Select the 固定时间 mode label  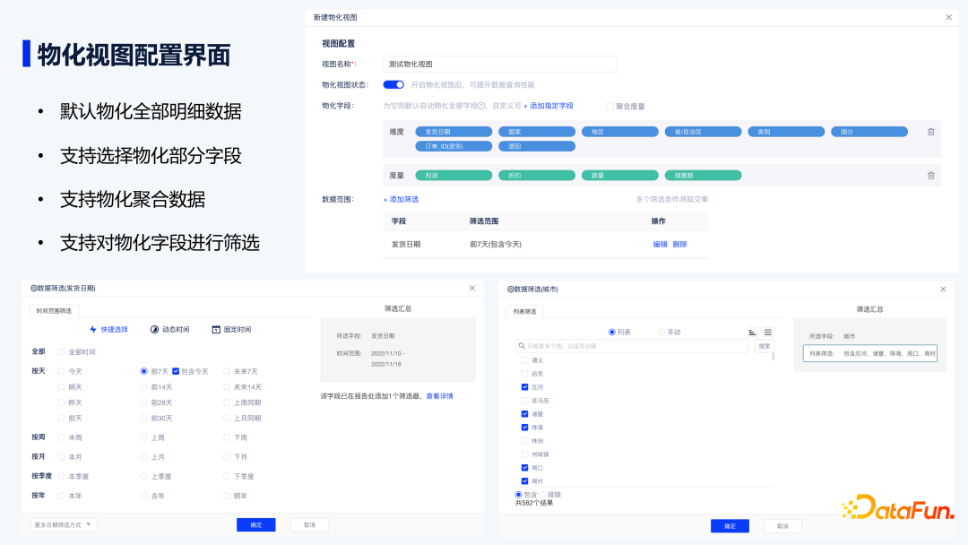(x=237, y=330)
